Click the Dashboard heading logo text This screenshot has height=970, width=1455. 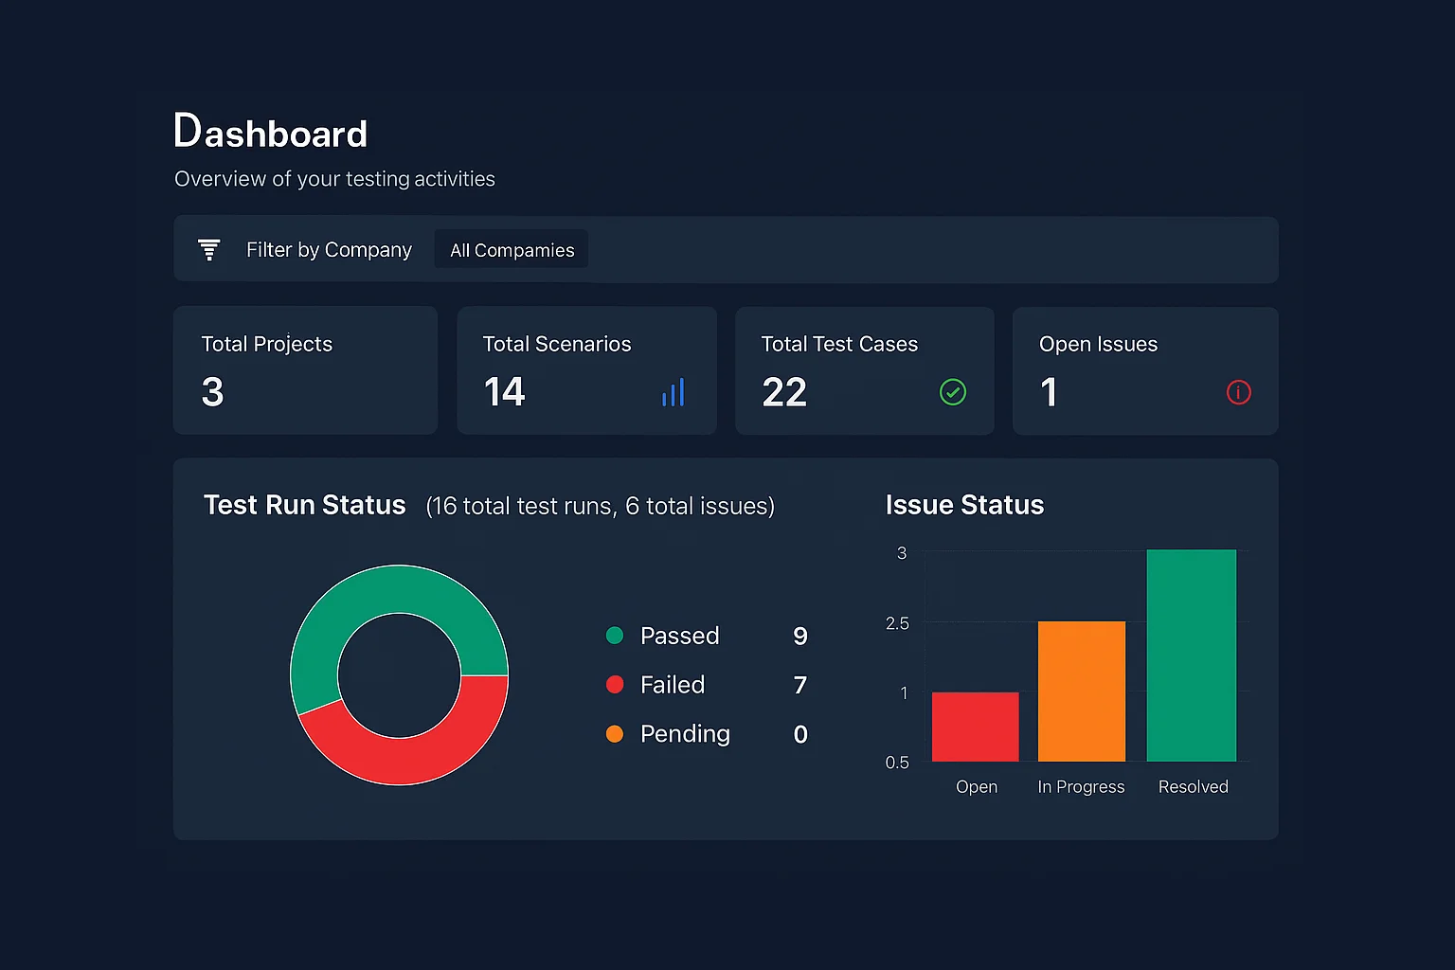click(270, 132)
